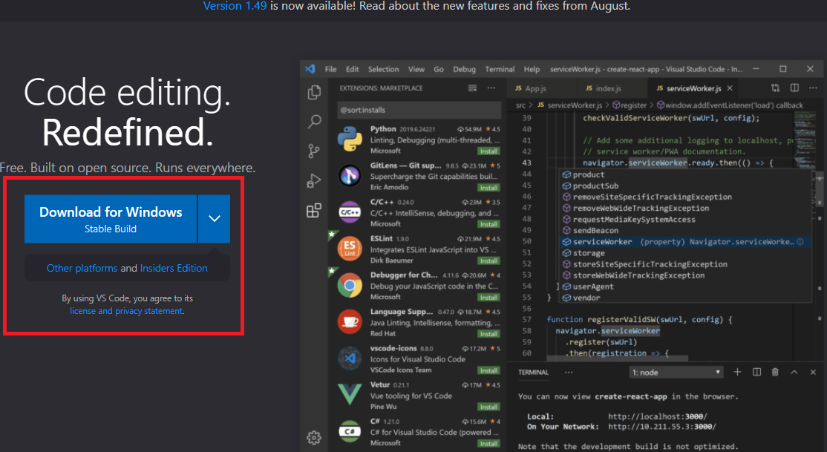Open the terminal panel ellipsis menu
This screenshot has width=827, height=452.
point(569,372)
